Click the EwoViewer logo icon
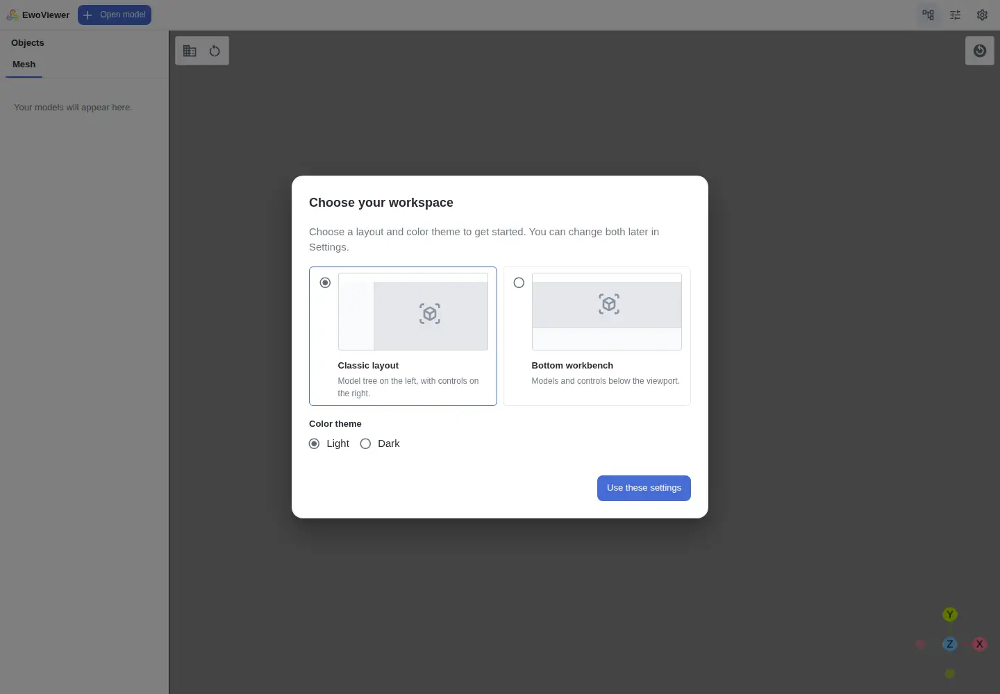 (12, 15)
